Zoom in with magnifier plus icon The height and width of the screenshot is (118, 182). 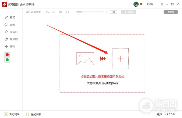(61, 12)
